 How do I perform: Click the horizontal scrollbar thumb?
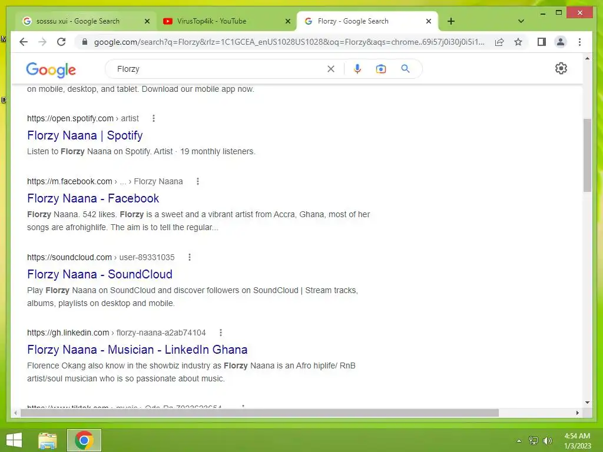(260, 413)
